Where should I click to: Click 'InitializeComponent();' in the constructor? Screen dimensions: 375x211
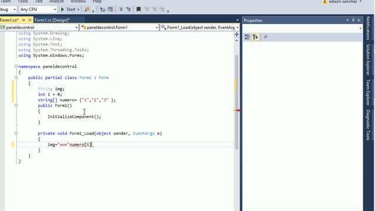(x=74, y=117)
